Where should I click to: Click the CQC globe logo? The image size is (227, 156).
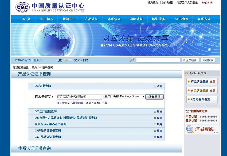(22, 7)
